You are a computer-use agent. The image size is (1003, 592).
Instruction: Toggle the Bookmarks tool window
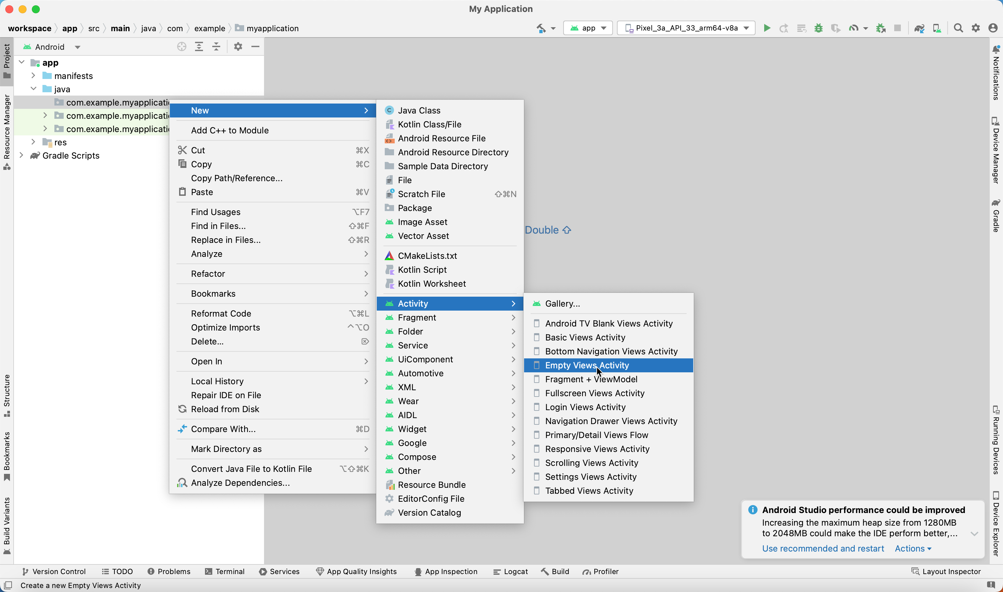pyautogui.click(x=7, y=456)
